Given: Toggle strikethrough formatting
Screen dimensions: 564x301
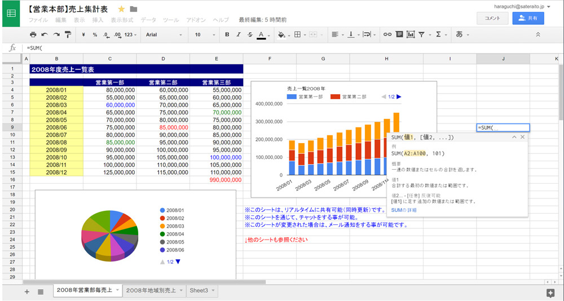Looking at the screenshot, I should pos(250,35).
